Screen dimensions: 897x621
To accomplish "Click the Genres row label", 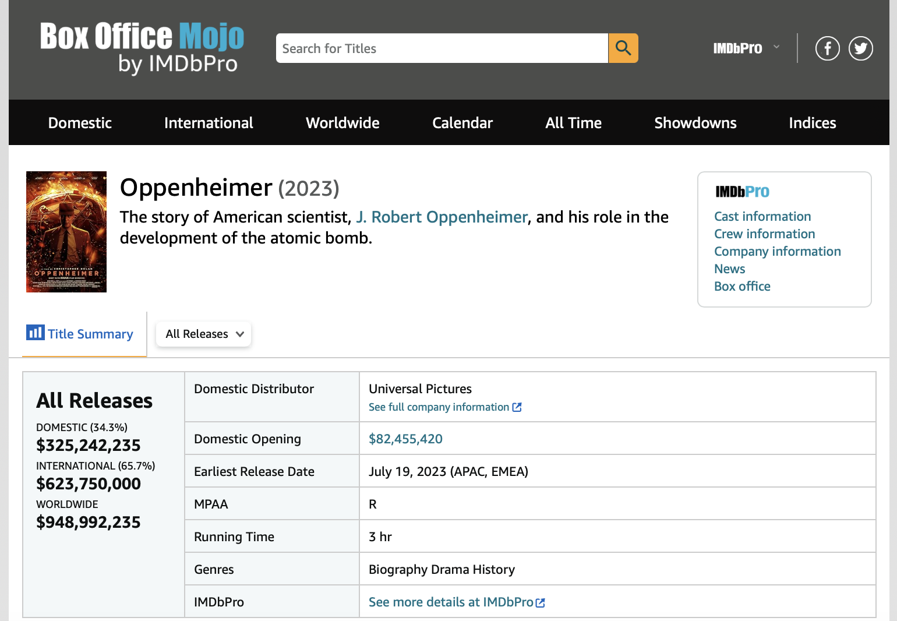I will [214, 569].
